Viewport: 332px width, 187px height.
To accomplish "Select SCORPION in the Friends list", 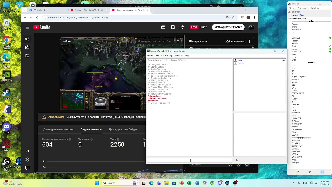I will coord(296,52).
